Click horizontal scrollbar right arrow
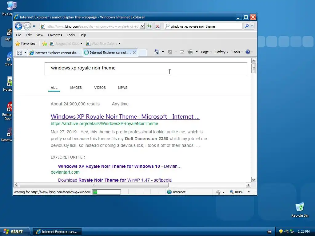Viewport: 315px width, 236px height. pos(248,185)
